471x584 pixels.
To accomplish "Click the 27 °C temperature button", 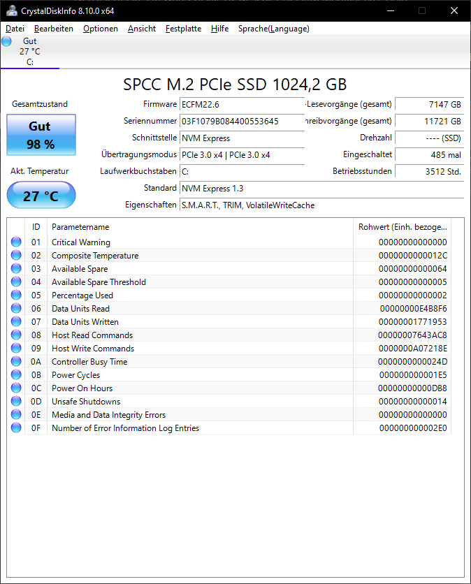I will (x=41, y=195).
